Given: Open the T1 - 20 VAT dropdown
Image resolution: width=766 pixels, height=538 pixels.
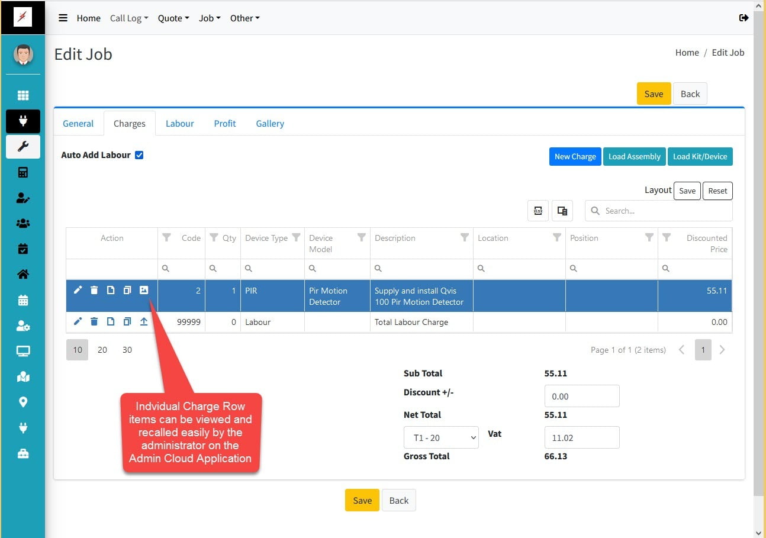Looking at the screenshot, I should pyautogui.click(x=441, y=437).
